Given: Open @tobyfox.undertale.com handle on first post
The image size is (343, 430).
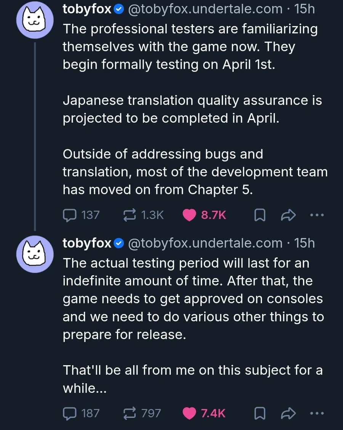Looking at the screenshot, I should tap(205, 9).
